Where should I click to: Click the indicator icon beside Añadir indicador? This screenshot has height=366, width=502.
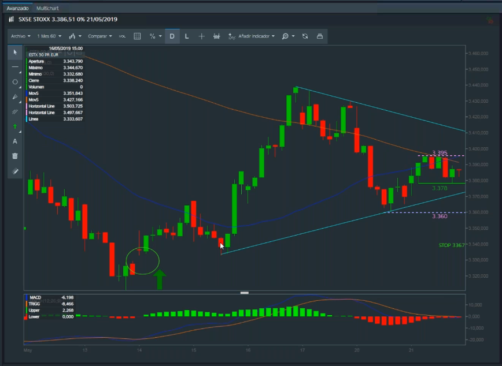(232, 36)
